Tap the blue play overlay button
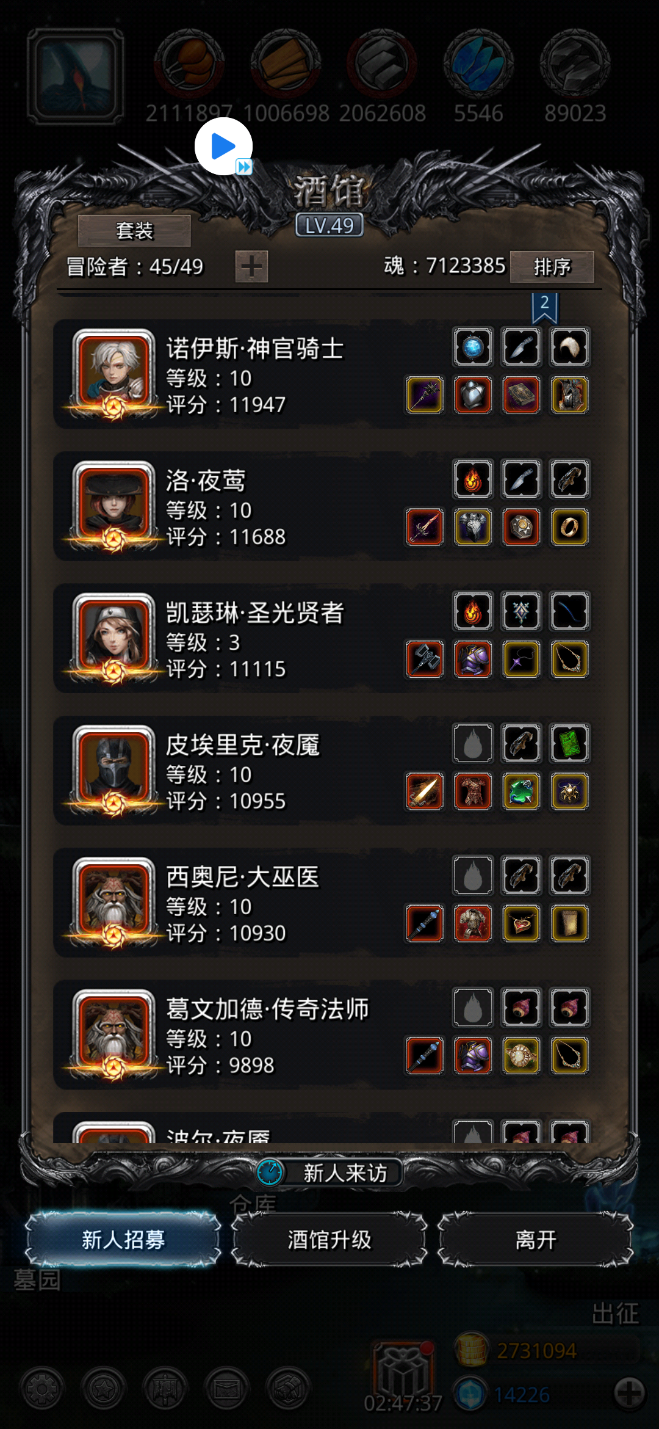 point(223,147)
